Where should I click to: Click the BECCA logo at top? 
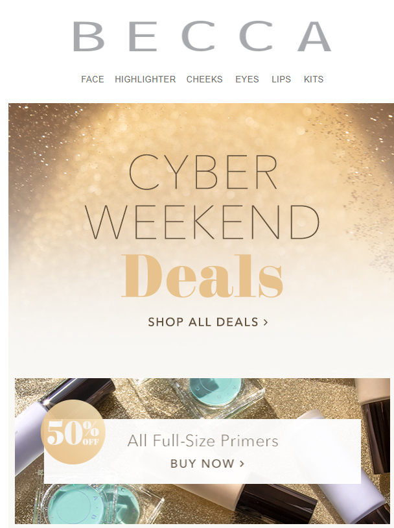(202, 36)
